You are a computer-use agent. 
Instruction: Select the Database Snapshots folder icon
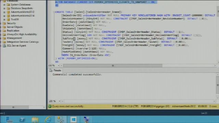(8, 8)
